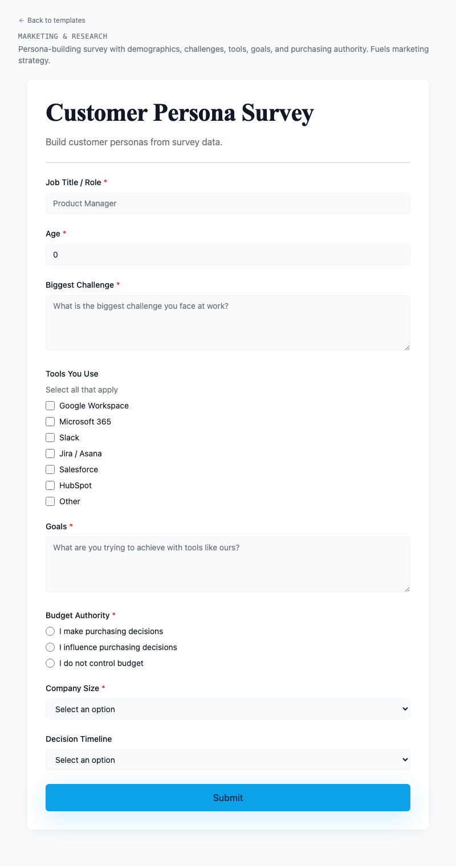Screen dimensions: 456x866
Task: Check the Other tools checkbox
Action: point(50,501)
